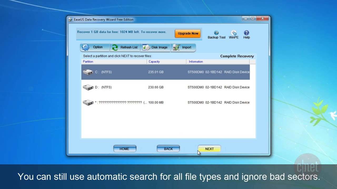Close the EaseUS Data Recovery Wizard window

262,18
